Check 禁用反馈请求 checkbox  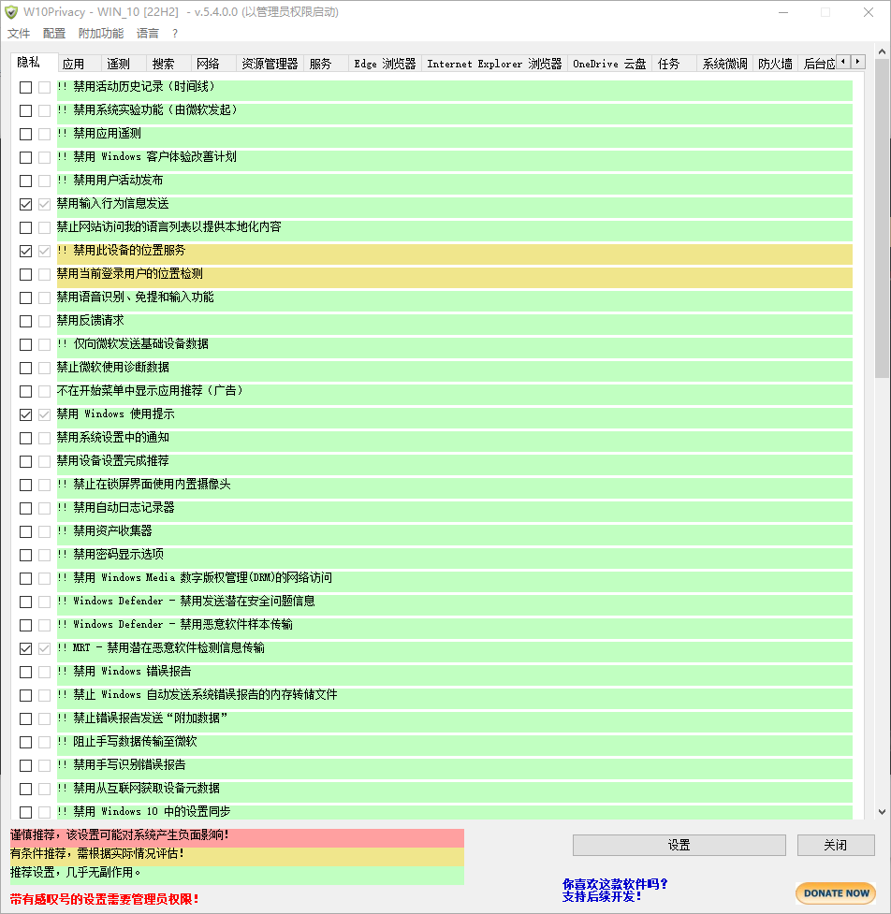25,321
